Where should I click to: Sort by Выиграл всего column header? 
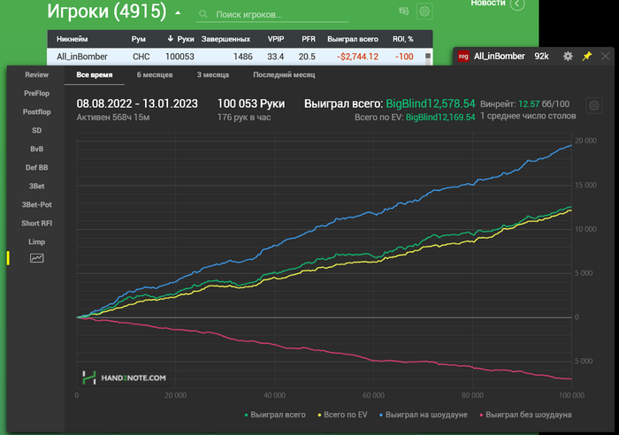coord(353,39)
